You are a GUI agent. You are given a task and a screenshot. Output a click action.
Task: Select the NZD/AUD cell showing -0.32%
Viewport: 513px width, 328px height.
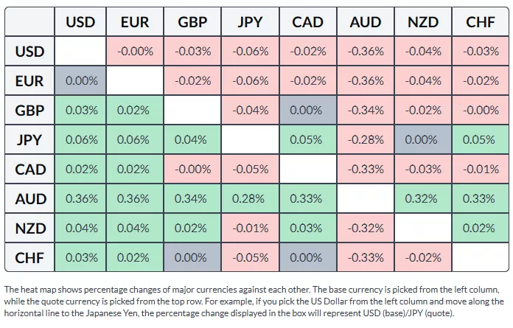(x=365, y=228)
